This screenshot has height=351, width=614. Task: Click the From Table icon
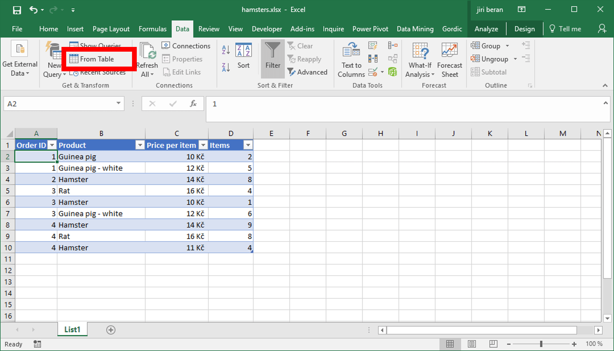(x=74, y=59)
